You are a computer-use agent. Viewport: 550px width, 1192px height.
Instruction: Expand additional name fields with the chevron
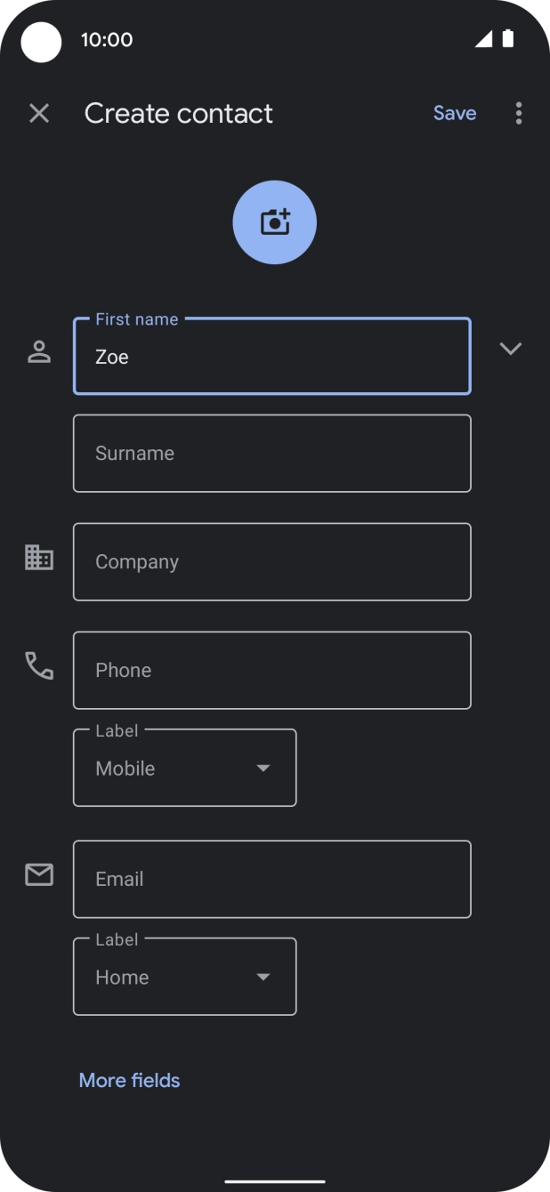511,349
